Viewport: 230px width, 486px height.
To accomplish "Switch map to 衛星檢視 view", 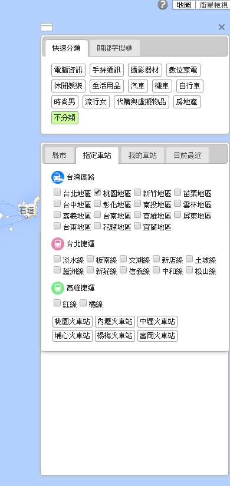I will tap(213, 5).
